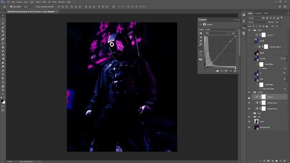Select the Lasso tool
This screenshot has width=290, height=163.
(x=3, y=23)
